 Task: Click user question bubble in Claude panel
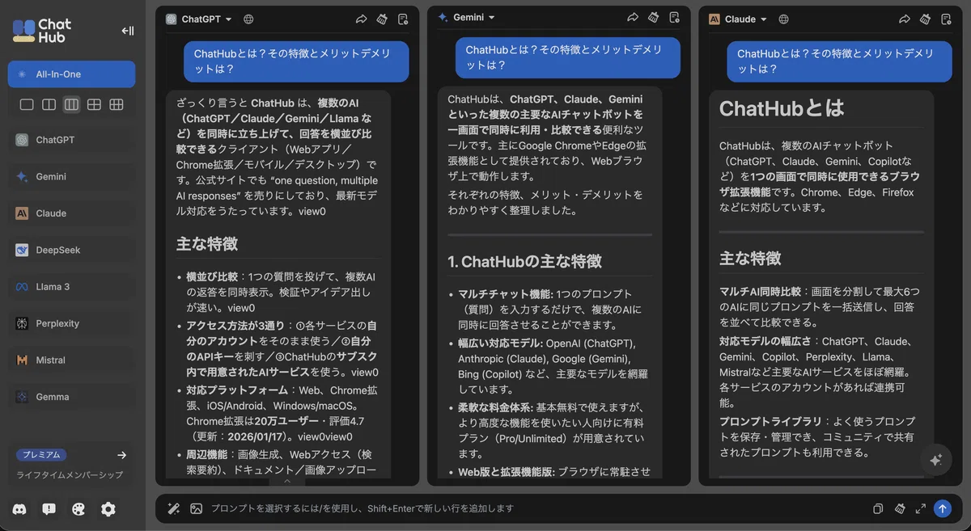[839, 61]
